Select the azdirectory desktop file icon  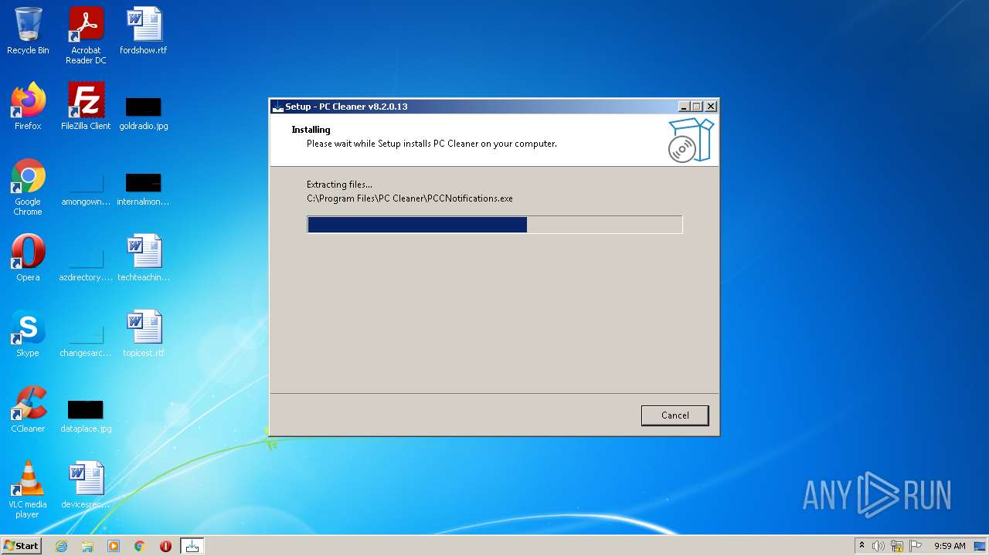[x=86, y=265]
